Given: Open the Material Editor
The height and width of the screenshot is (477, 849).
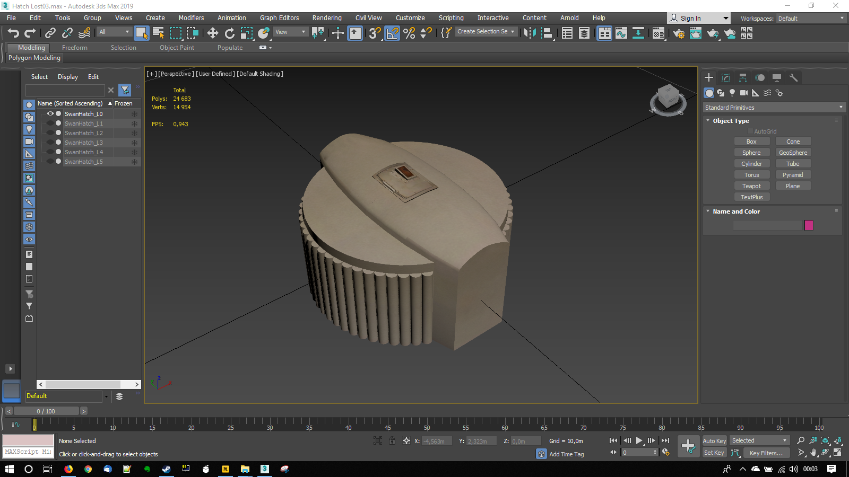Looking at the screenshot, I should point(659,33).
